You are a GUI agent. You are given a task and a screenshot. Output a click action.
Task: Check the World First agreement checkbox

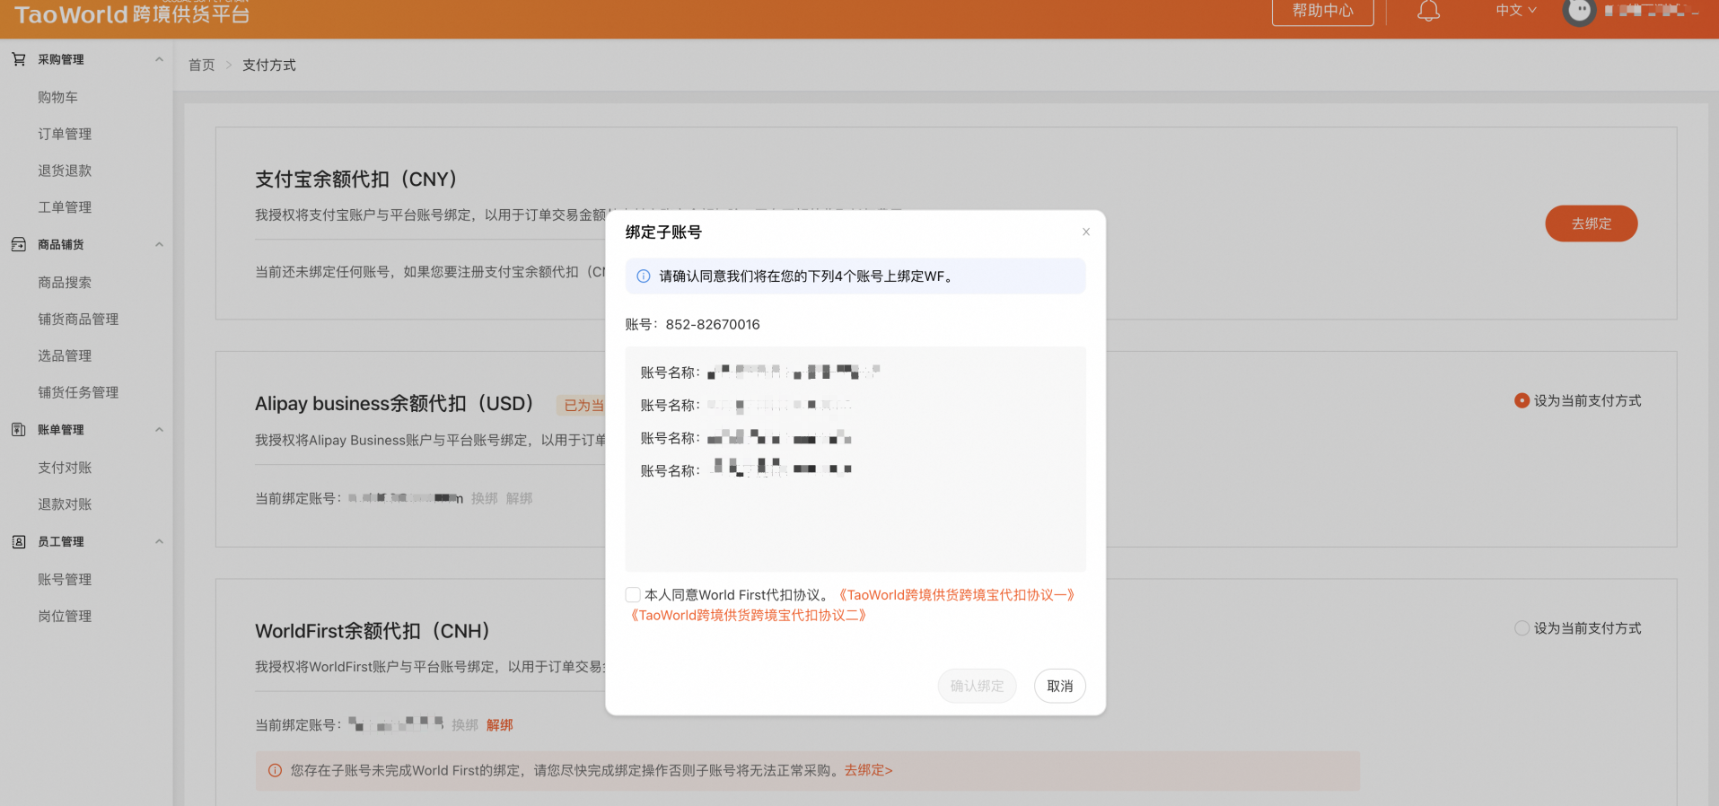click(x=633, y=594)
